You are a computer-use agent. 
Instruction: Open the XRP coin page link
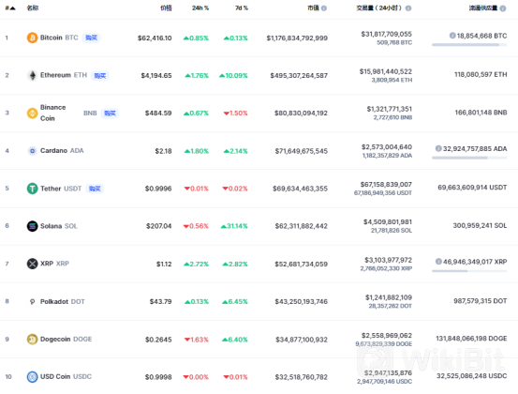47,264
